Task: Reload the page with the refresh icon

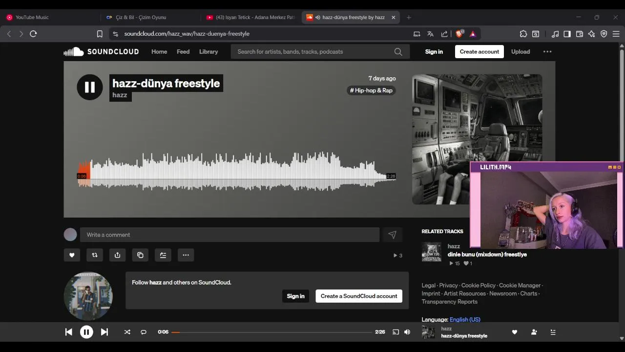Action: [33, 34]
